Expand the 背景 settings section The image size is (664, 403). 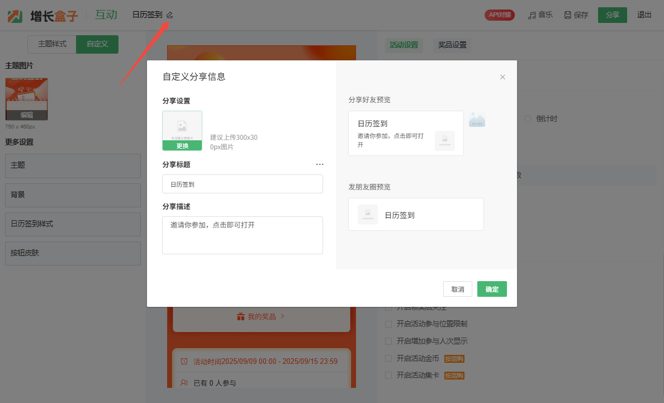tap(73, 195)
